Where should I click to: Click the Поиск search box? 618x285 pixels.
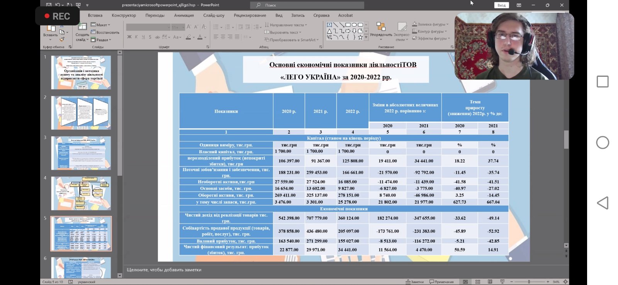307,5
